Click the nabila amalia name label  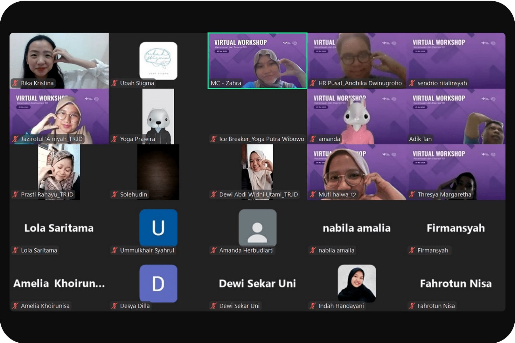pyautogui.click(x=336, y=250)
